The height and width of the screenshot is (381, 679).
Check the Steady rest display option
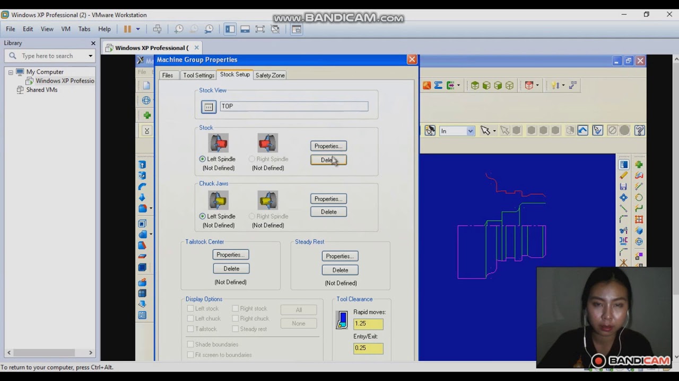tap(235, 329)
